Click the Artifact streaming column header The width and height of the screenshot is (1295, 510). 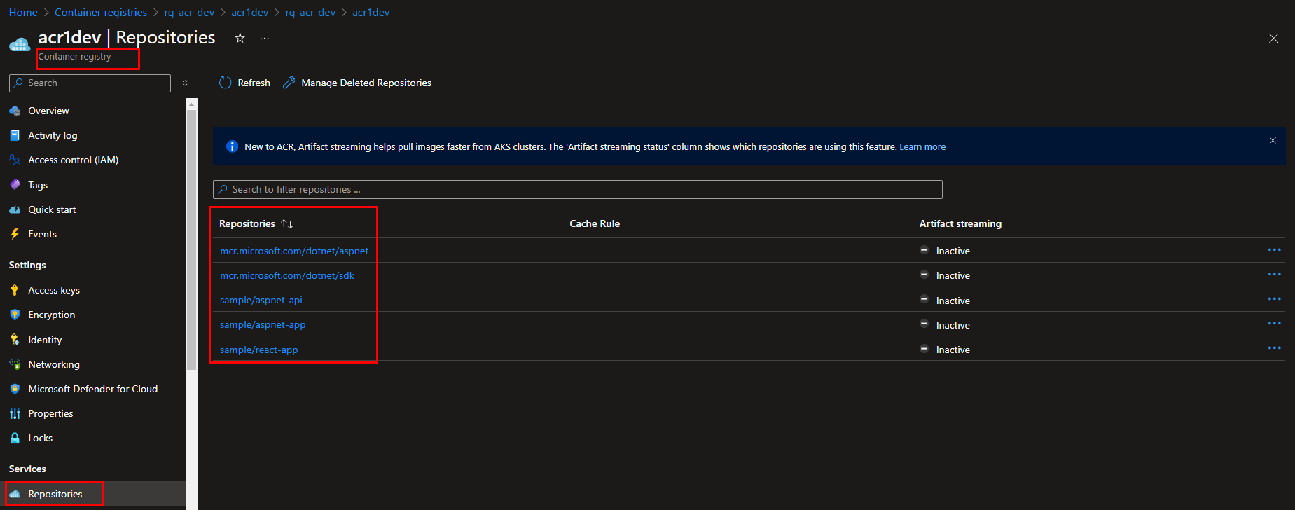960,223
